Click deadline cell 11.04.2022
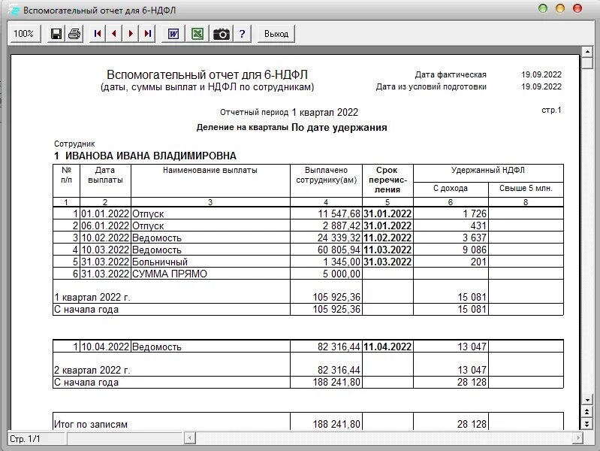Image resolution: width=600 pixels, height=451 pixels. coord(387,347)
